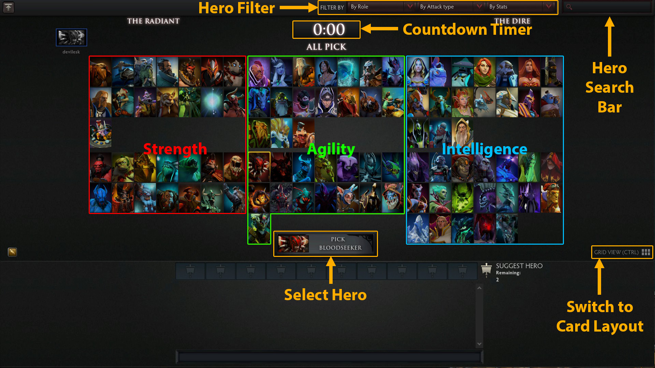Click the Suggest Hero label

[x=519, y=266]
